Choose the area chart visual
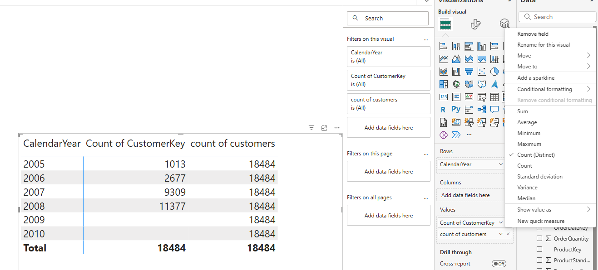The width and height of the screenshot is (598, 270). tap(456, 59)
